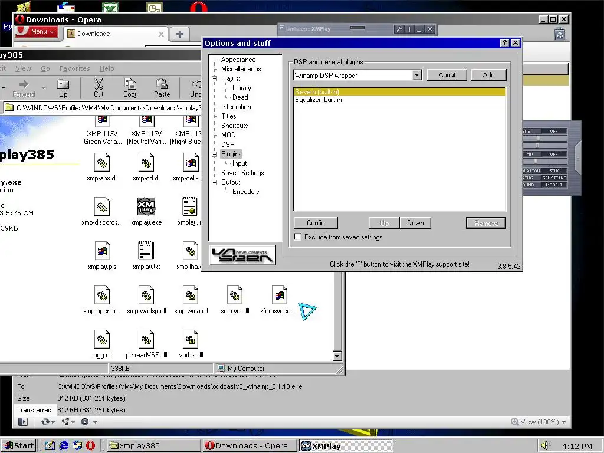Select the Zeroxygen skin file icon
The height and width of the screenshot is (453, 604).
(279, 296)
